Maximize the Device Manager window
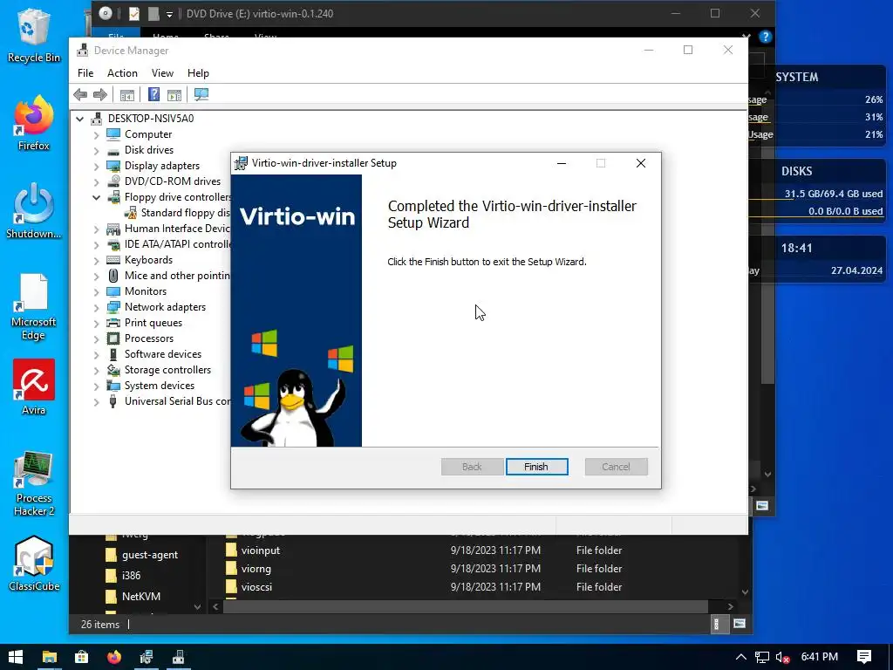This screenshot has height=670, width=893. tap(688, 50)
